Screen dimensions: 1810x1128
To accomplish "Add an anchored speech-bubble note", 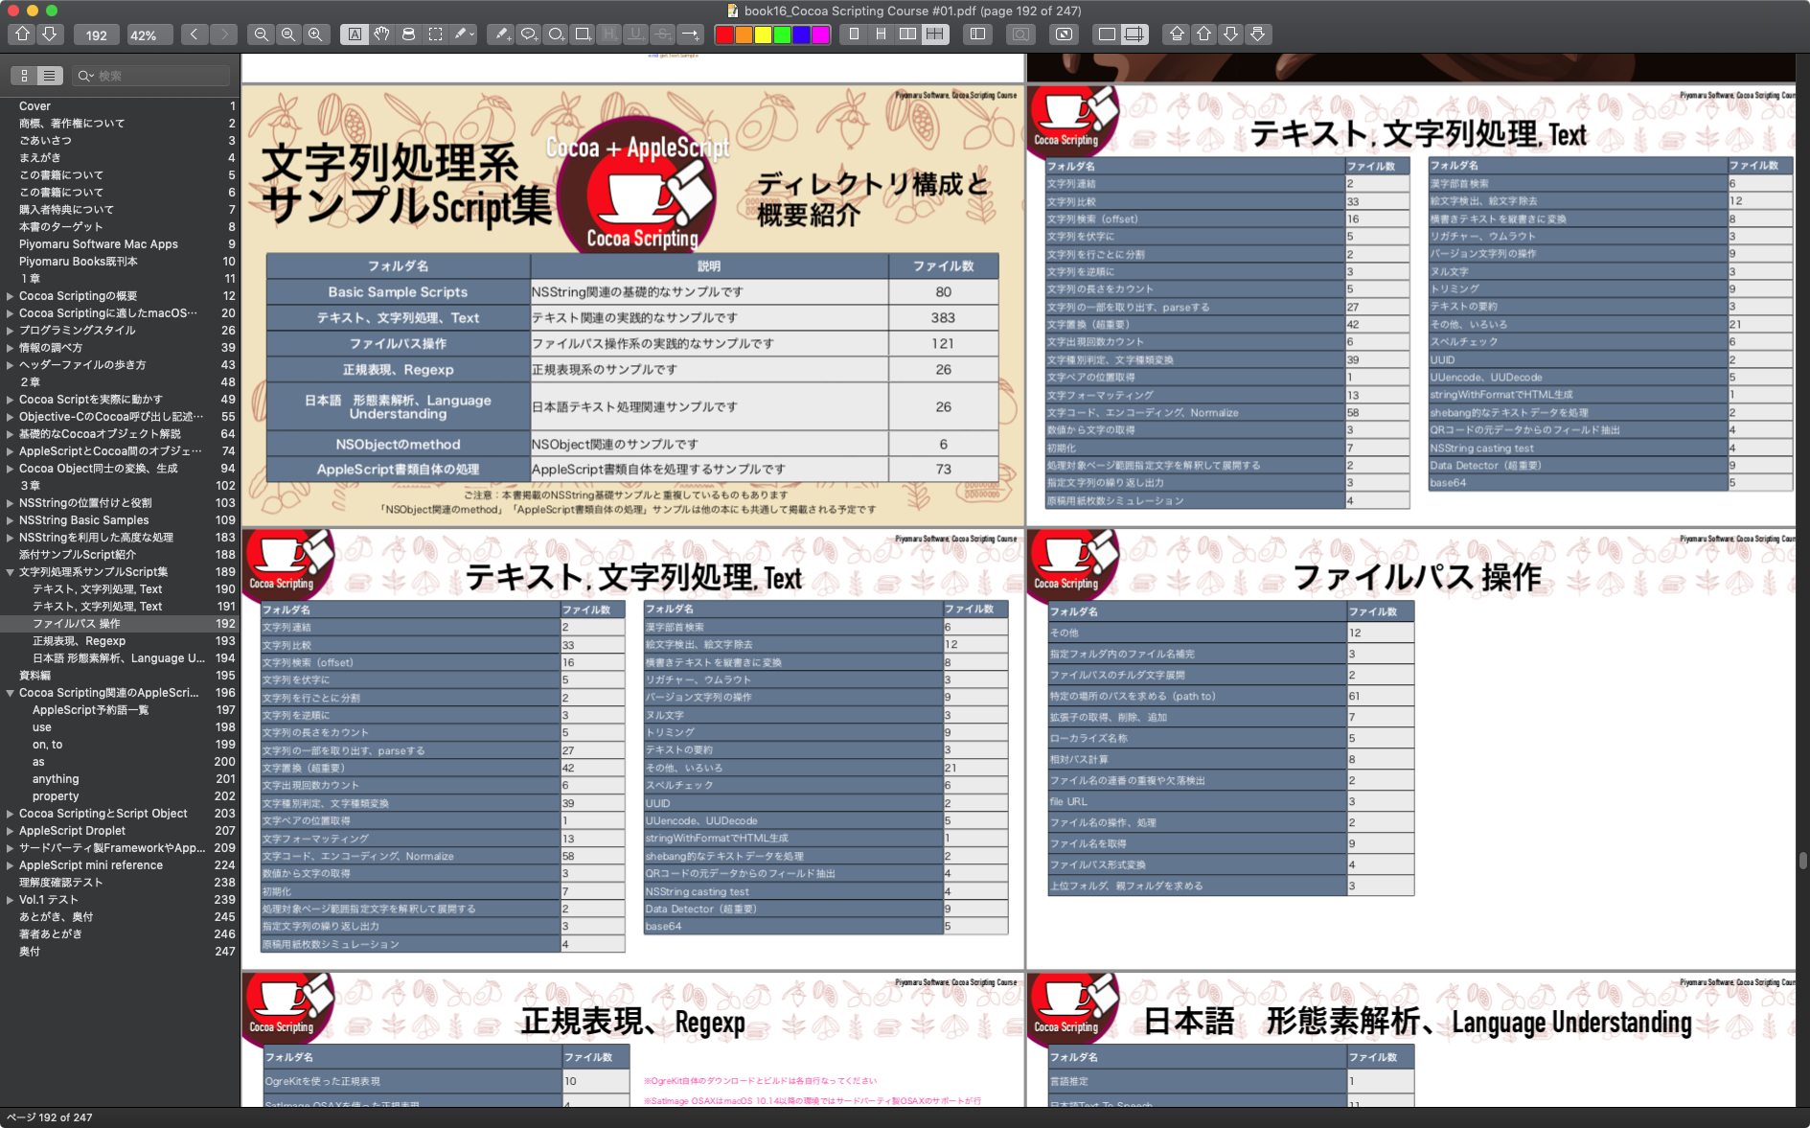I will pos(528,35).
